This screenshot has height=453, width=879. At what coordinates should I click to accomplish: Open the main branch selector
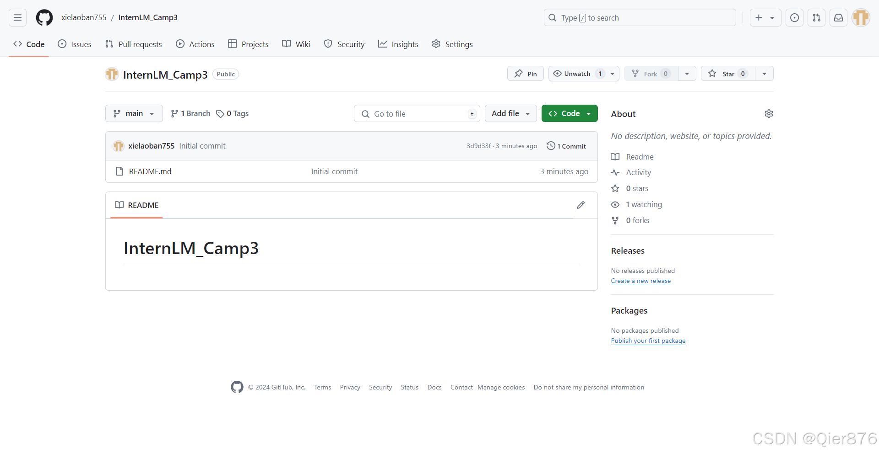[x=134, y=113]
